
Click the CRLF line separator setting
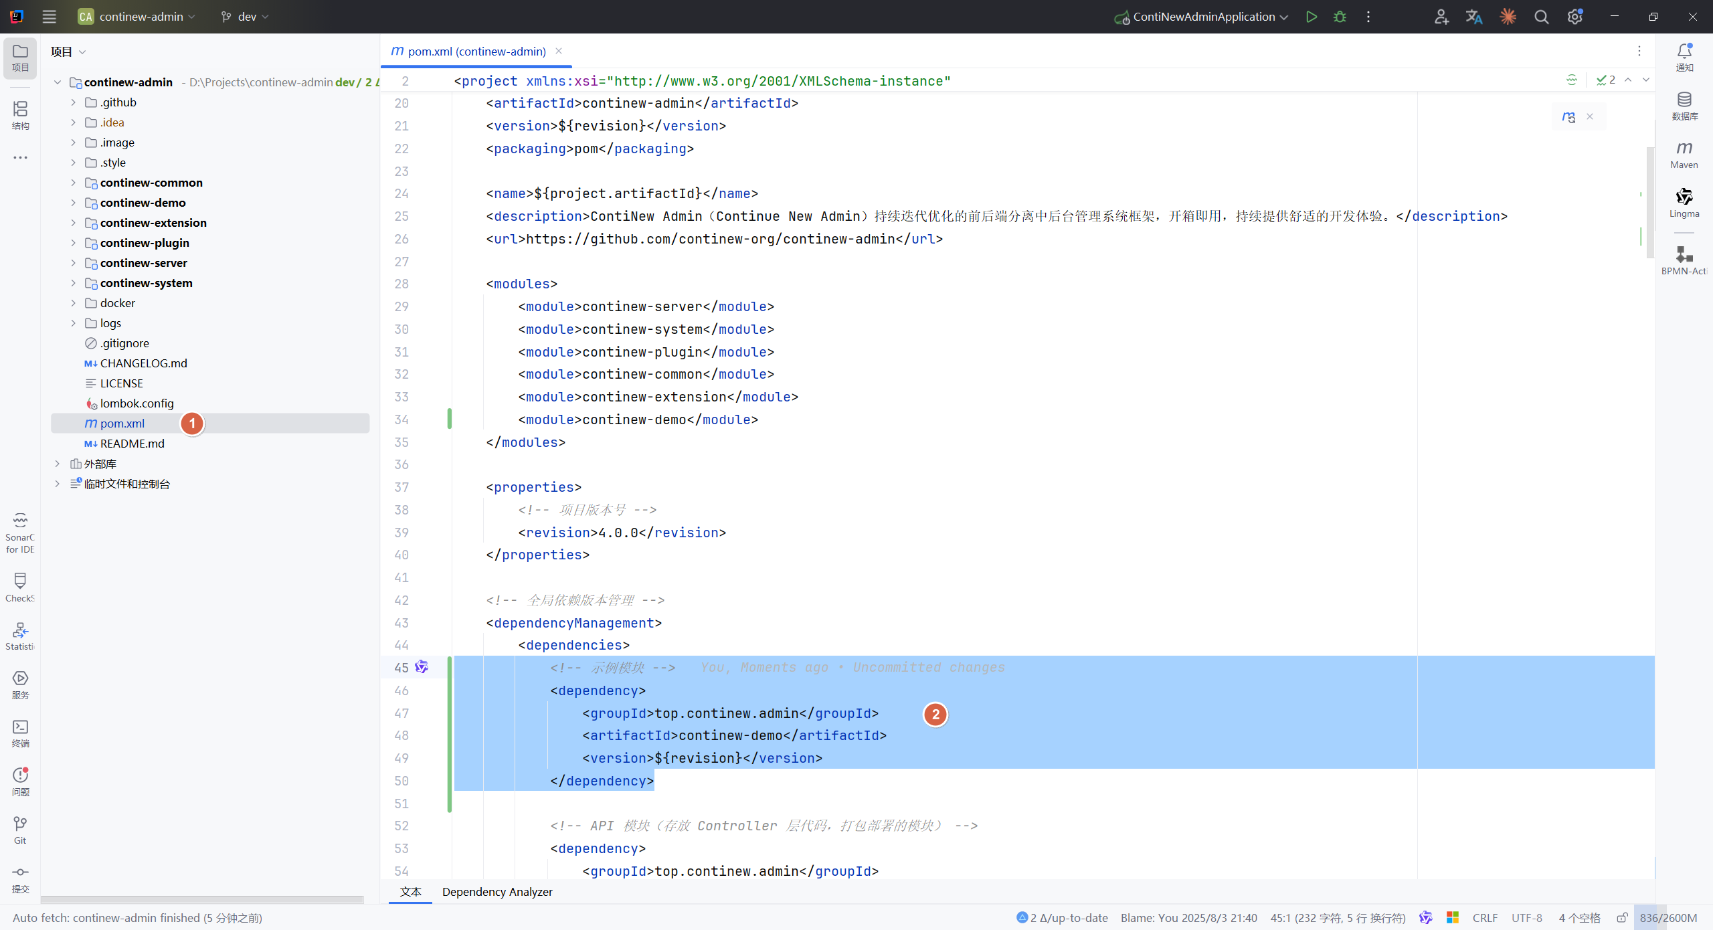1485,918
